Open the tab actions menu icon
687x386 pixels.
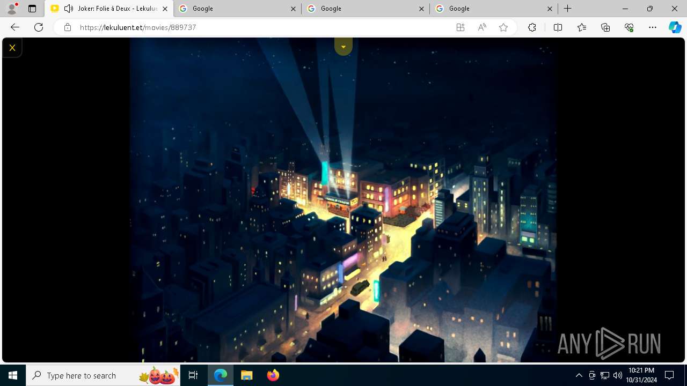[x=32, y=9]
